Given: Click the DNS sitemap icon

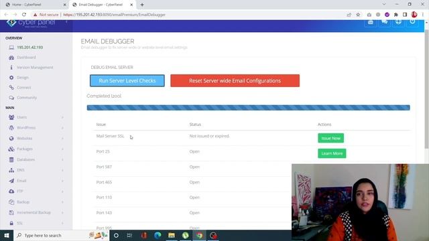Looking at the screenshot, I should tap(11, 170).
